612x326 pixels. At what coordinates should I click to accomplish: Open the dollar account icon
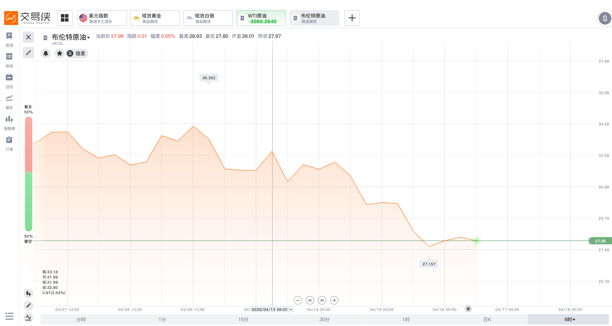coord(605,18)
